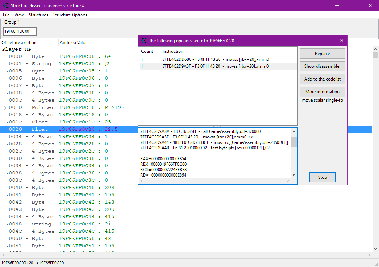Open the View menu

19,15
